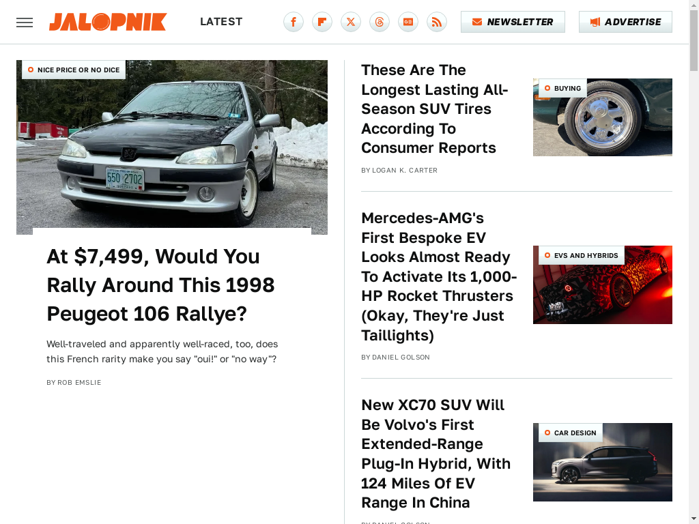The width and height of the screenshot is (699, 524).
Task: Click the page scrollbar thumb
Action: coord(694,40)
